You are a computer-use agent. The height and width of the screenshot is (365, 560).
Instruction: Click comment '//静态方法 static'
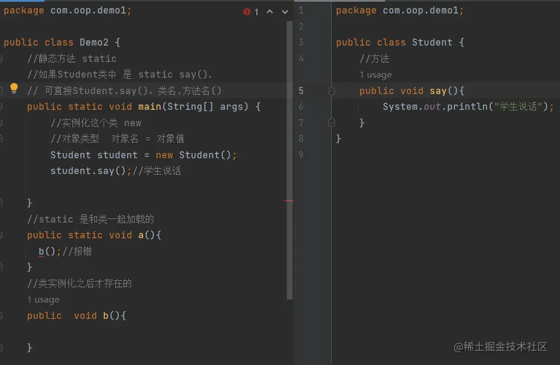(72, 58)
